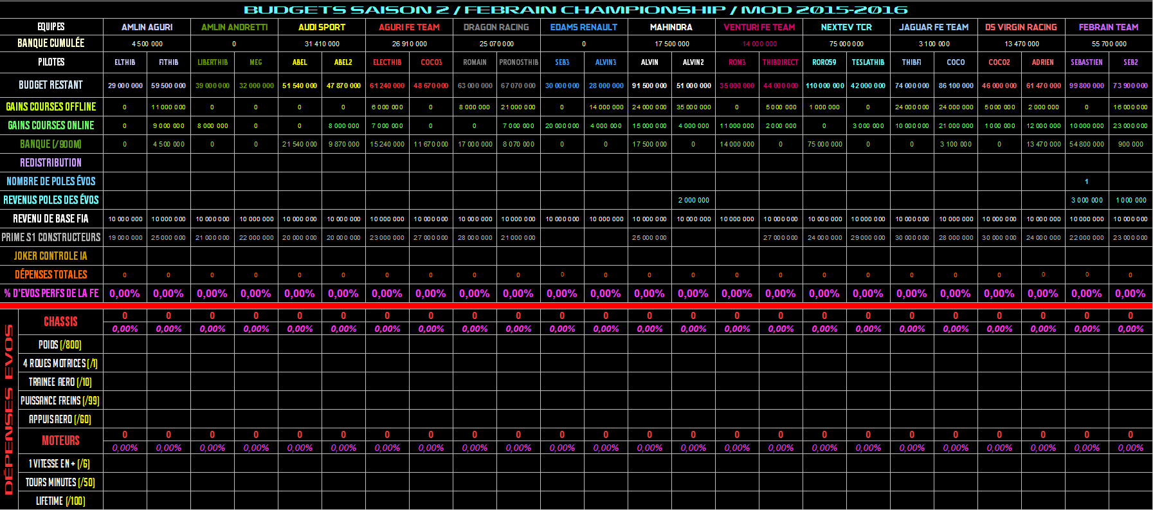The image size is (1153, 510).
Task: Click the Gains Courses Offline row label
Action: (x=51, y=107)
